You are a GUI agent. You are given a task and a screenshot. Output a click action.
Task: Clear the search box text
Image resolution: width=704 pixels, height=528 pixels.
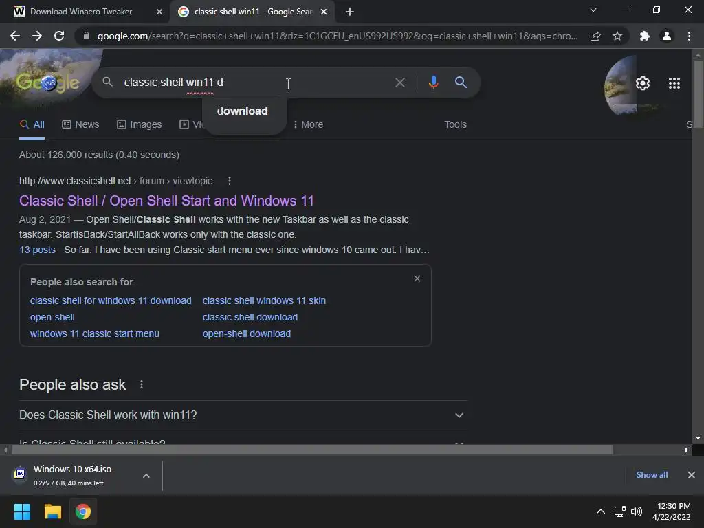pos(399,82)
